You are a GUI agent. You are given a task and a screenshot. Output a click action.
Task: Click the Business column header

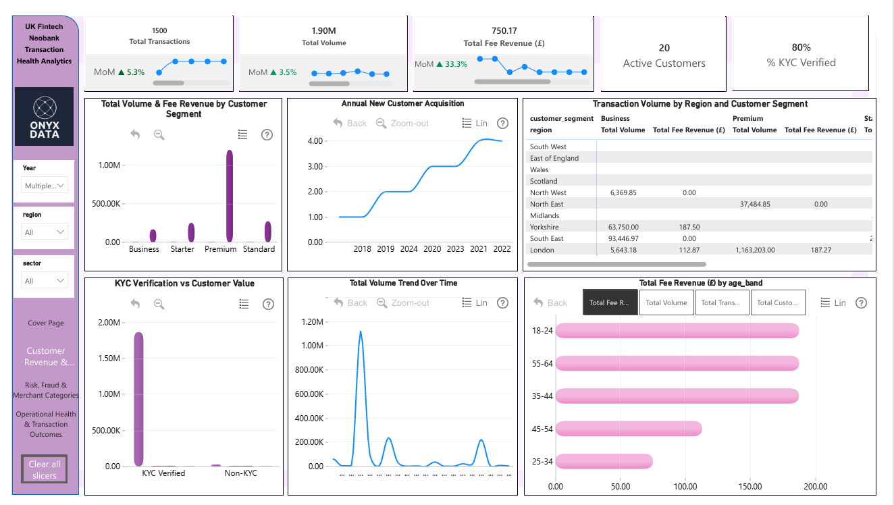[615, 118]
